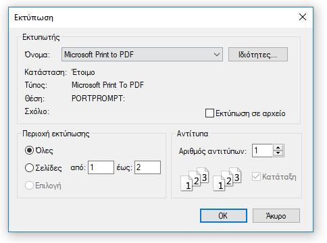Open the printer name dropdown

pos(142,55)
